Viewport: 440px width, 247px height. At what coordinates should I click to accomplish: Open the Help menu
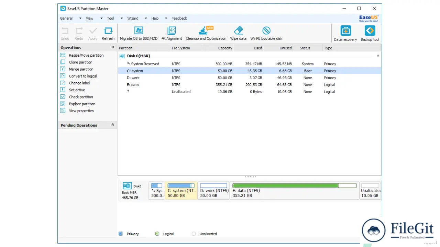155,19
